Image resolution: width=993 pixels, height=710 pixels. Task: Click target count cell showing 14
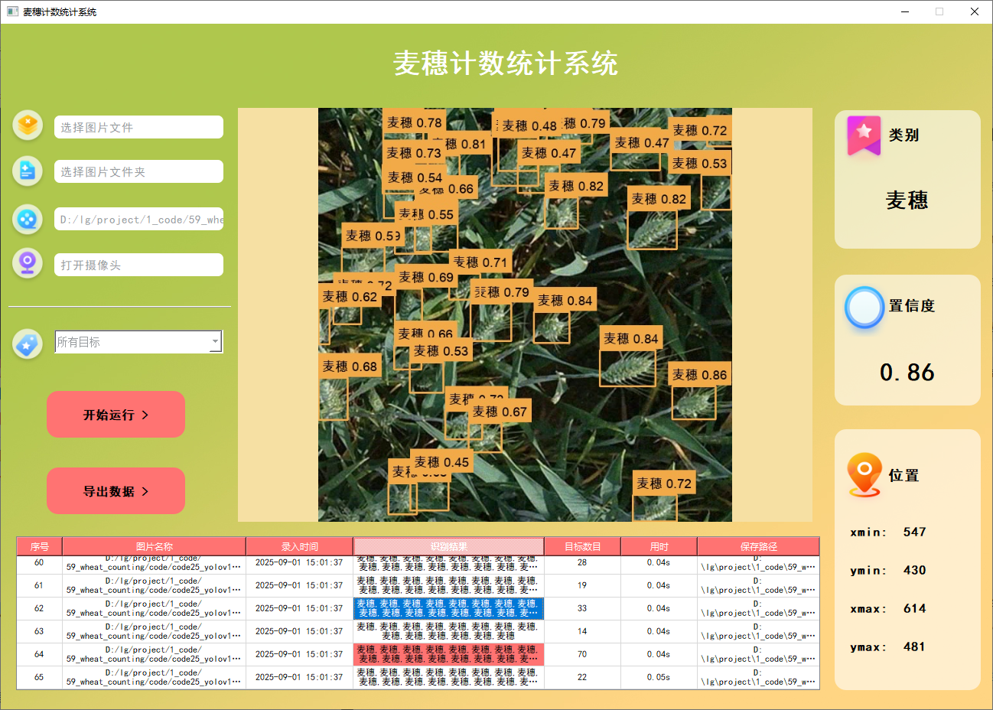point(582,631)
